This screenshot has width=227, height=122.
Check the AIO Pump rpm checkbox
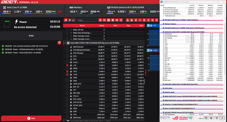coord(67,118)
